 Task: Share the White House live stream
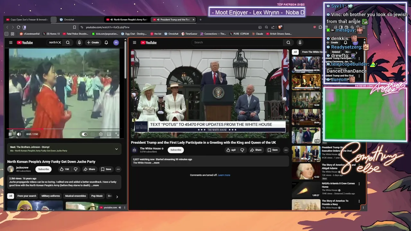click(256, 150)
